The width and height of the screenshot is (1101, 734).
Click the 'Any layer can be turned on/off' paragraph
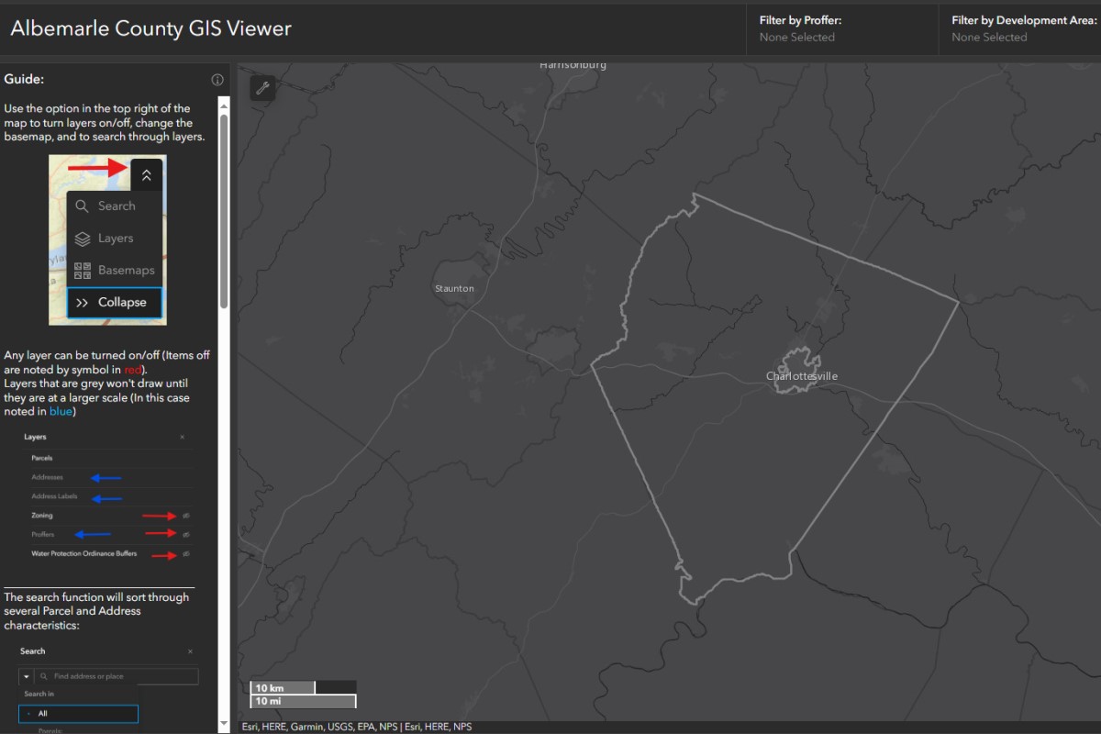click(107, 384)
